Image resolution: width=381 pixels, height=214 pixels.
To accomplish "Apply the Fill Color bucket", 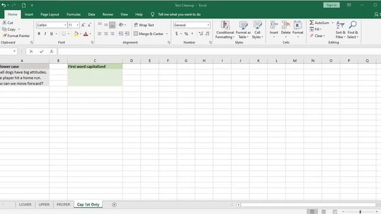I will click(x=76, y=34).
